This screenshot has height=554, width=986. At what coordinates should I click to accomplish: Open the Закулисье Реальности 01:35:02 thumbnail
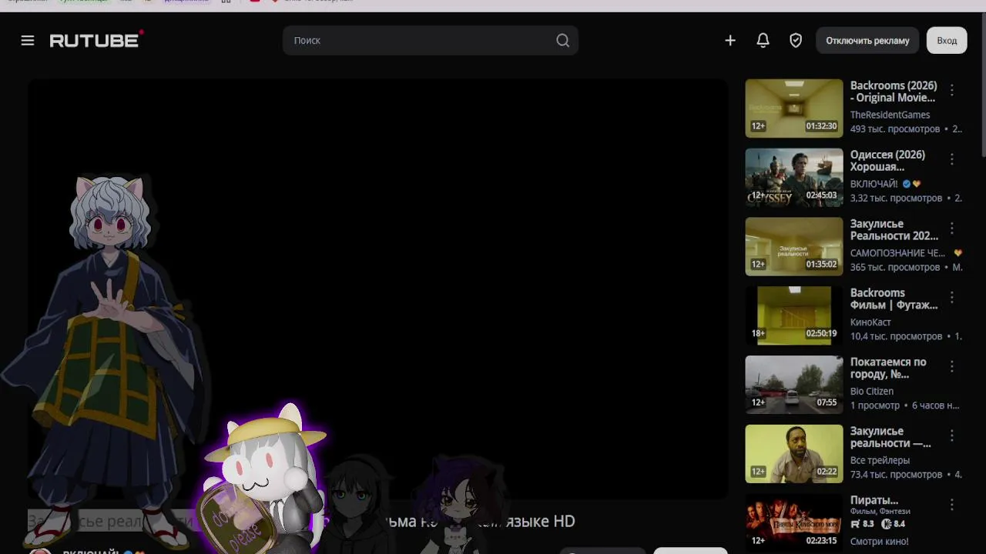(x=794, y=247)
